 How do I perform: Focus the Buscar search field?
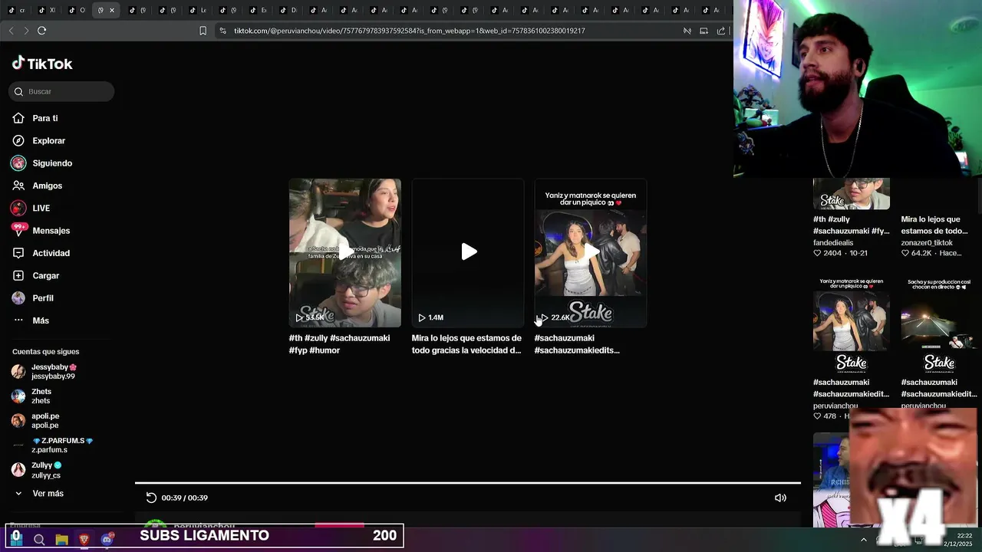pyautogui.click(x=61, y=91)
